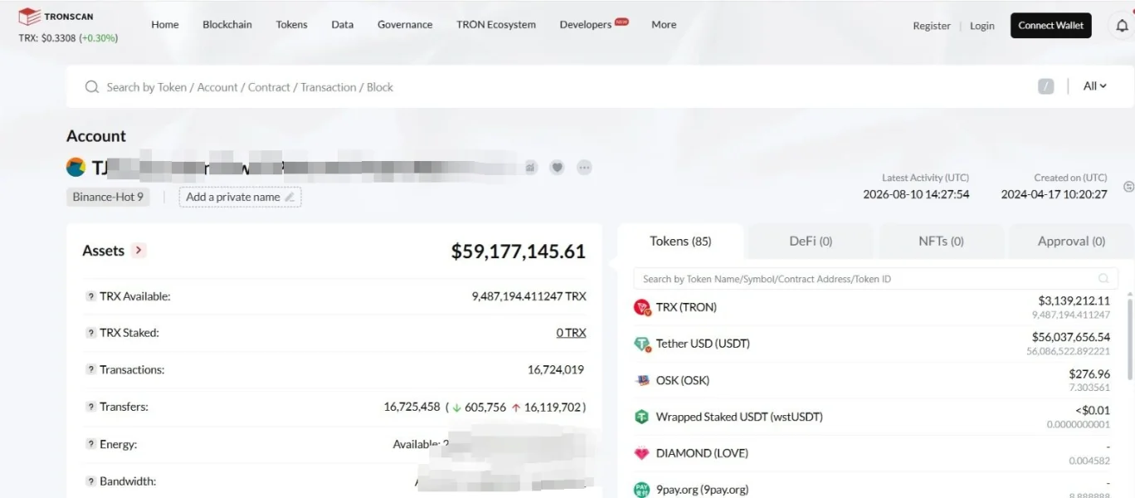Image resolution: width=1135 pixels, height=498 pixels.
Task: Click the help icon beside Transactions
Action: pyautogui.click(x=90, y=370)
